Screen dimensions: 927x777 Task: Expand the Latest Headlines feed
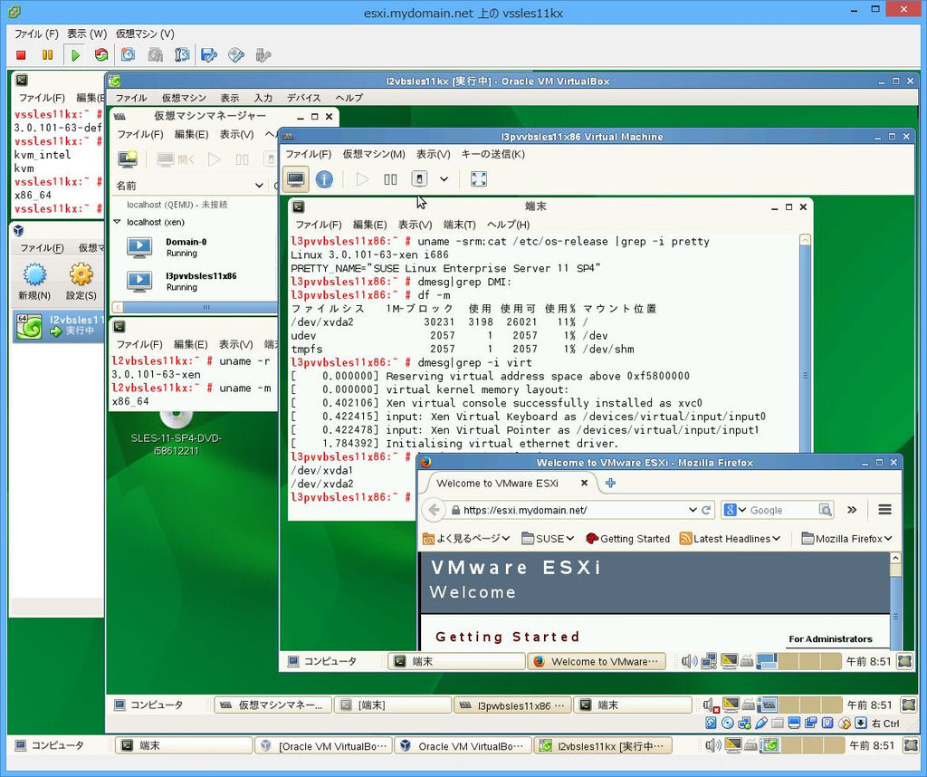point(731,538)
